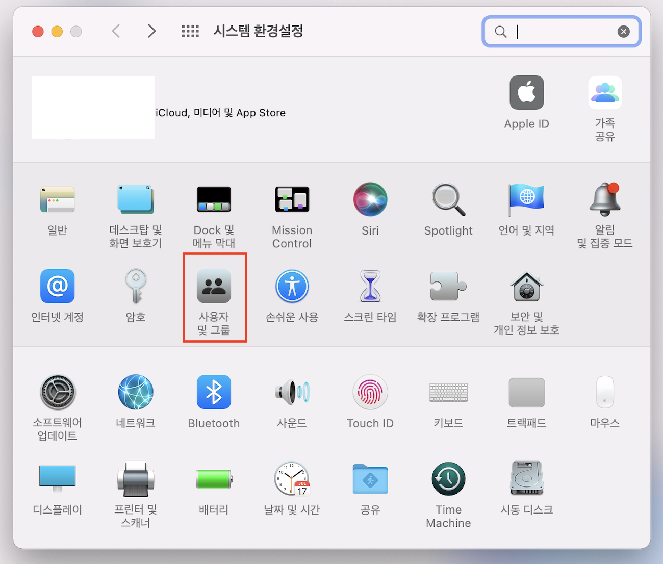
Task: Open 스크린 타임 preferences
Action: coord(370,286)
